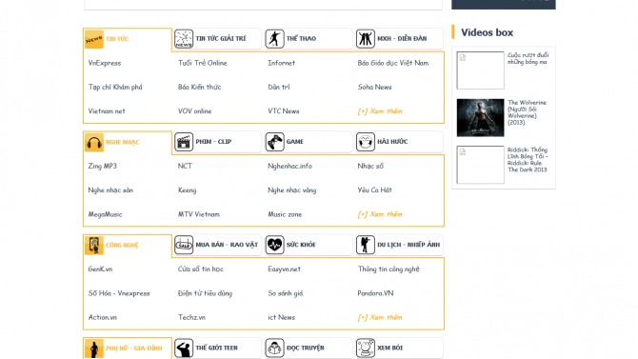This screenshot has width=638, height=359.
Task: Open the Dân trí link
Action: [x=279, y=87]
